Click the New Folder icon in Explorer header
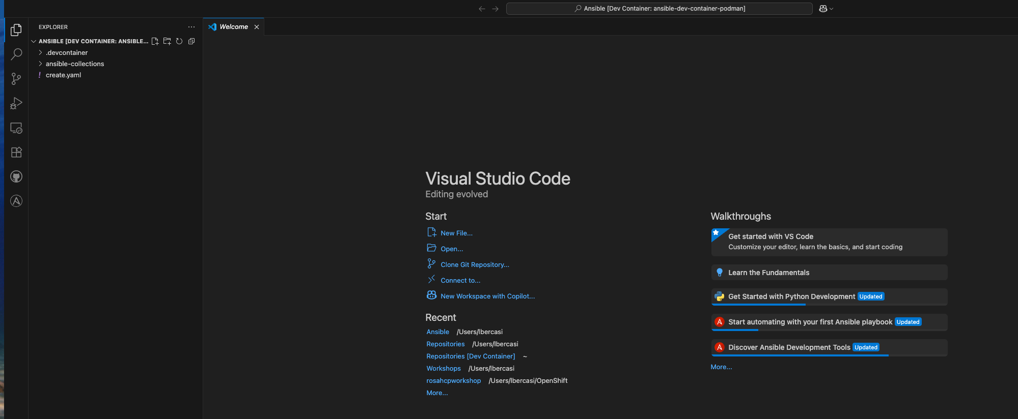The height and width of the screenshot is (419, 1018). tap(167, 41)
